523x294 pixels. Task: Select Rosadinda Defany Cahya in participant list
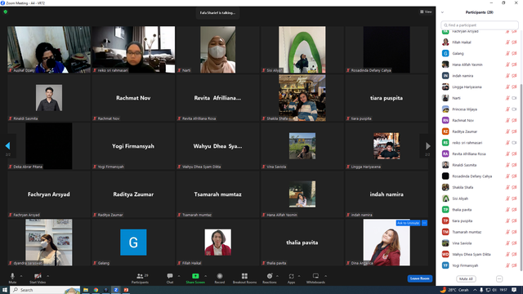click(479, 176)
